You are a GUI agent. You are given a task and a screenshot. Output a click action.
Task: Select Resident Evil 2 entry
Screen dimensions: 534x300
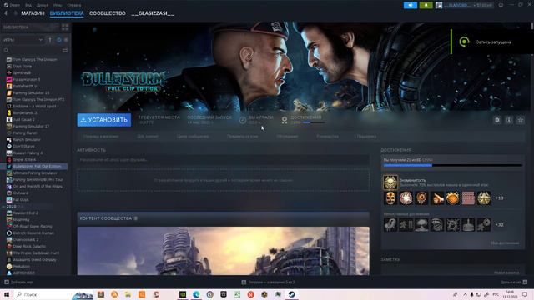point(26,213)
